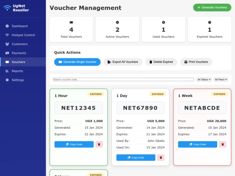Copy code for voucher NET67890

click(136, 158)
